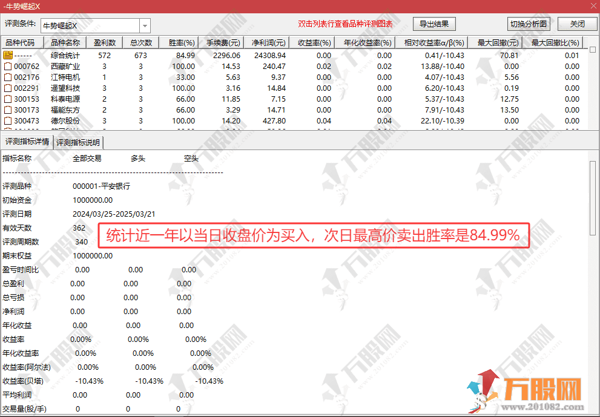Click the 2296.06 fee cell
The height and width of the screenshot is (417, 600).
pos(226,56)
